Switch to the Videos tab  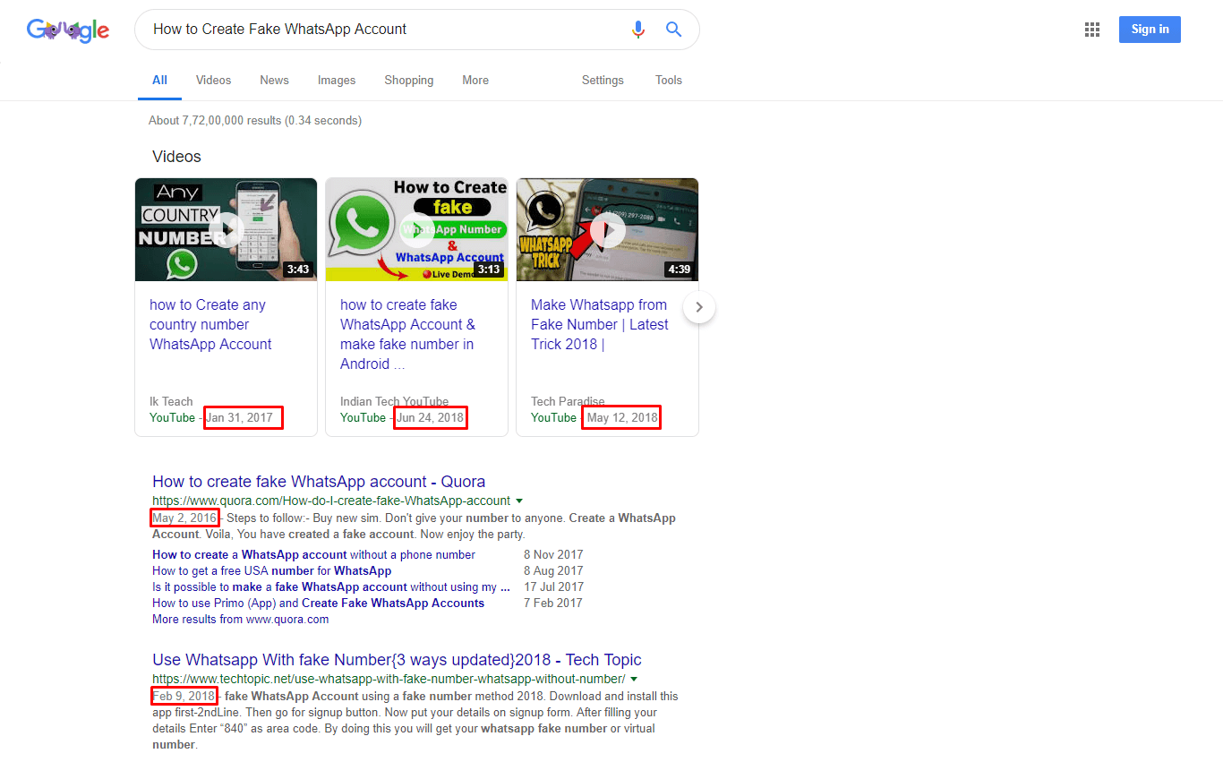pyautogui.click(x=213, y=81)
